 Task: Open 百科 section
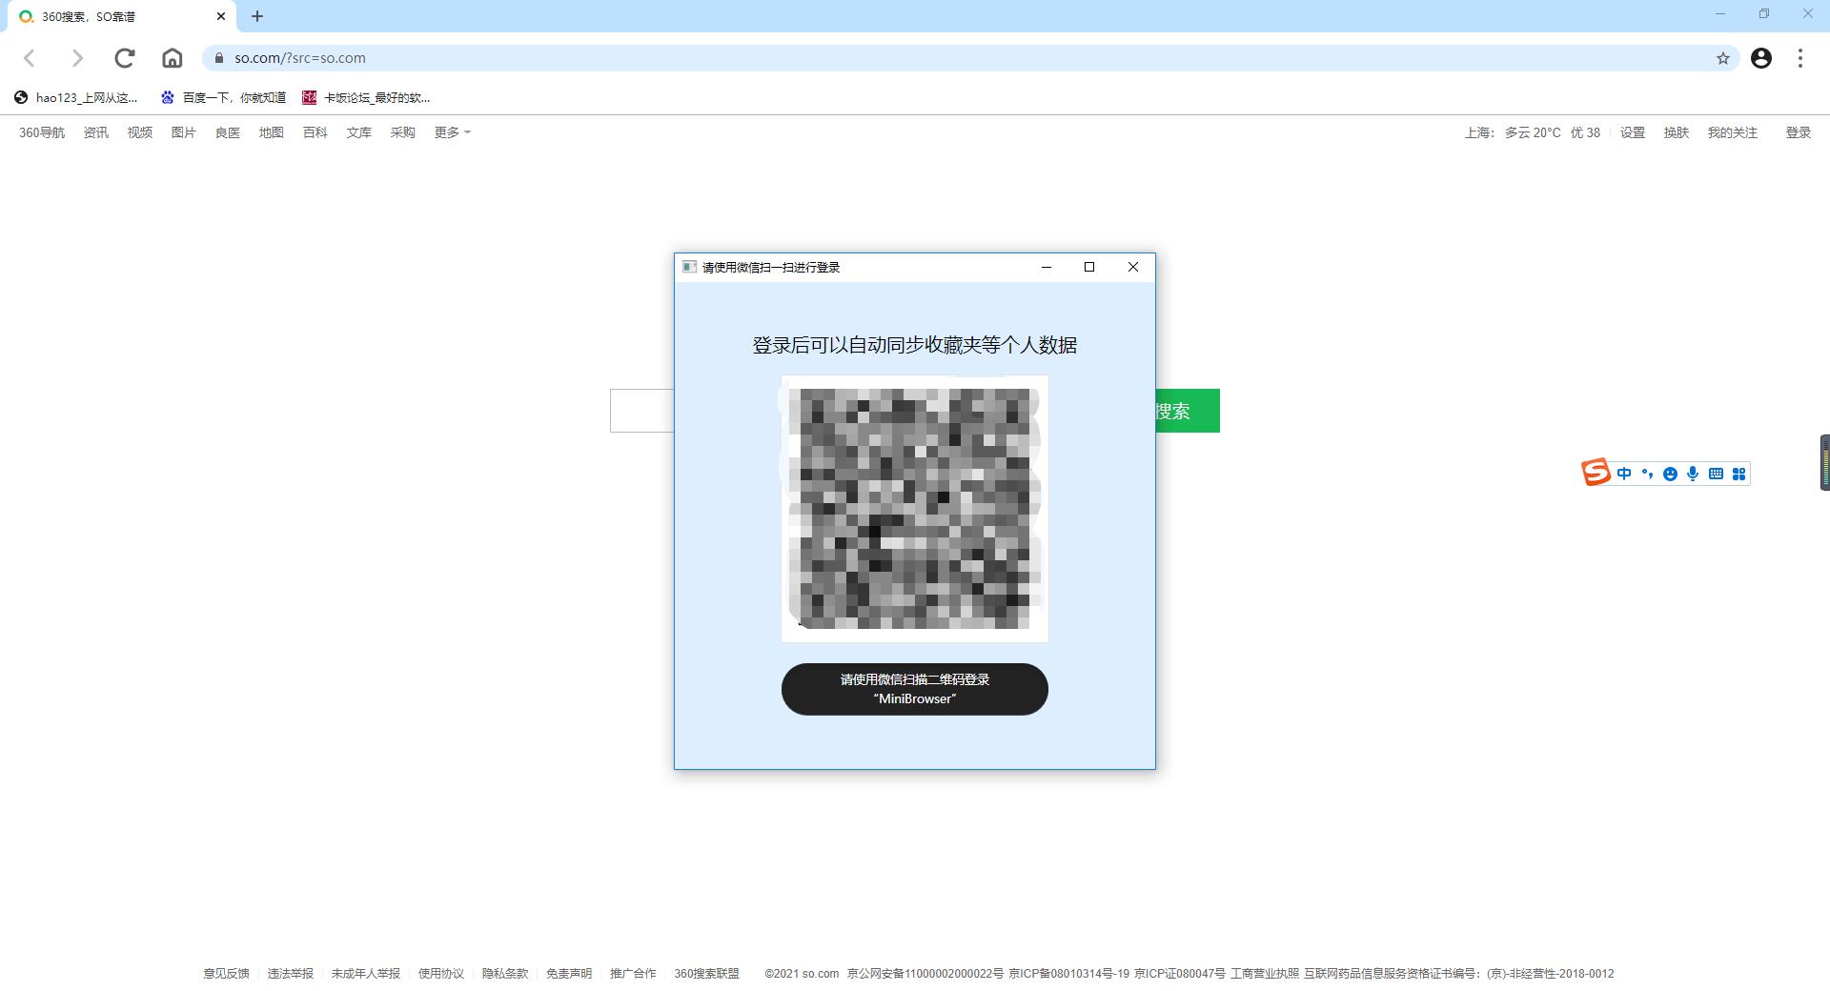click(315, 132)
